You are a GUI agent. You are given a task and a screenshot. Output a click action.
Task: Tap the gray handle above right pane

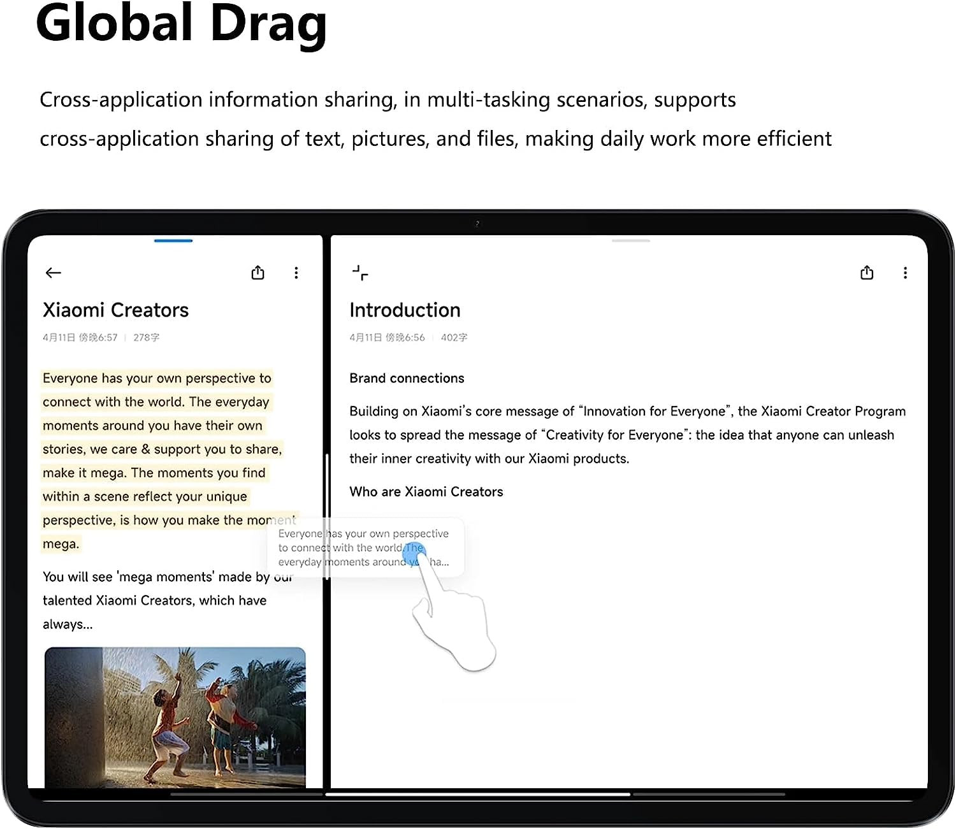click(630, 241)
